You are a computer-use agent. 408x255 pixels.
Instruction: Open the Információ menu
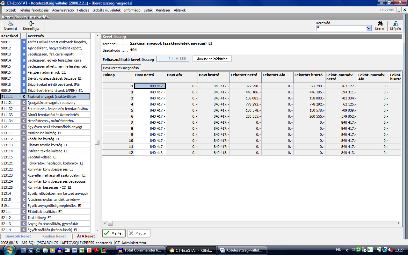pos(132,10)
